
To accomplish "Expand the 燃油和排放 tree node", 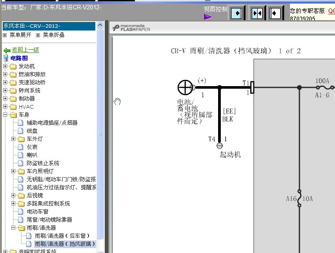I will 5,74.
